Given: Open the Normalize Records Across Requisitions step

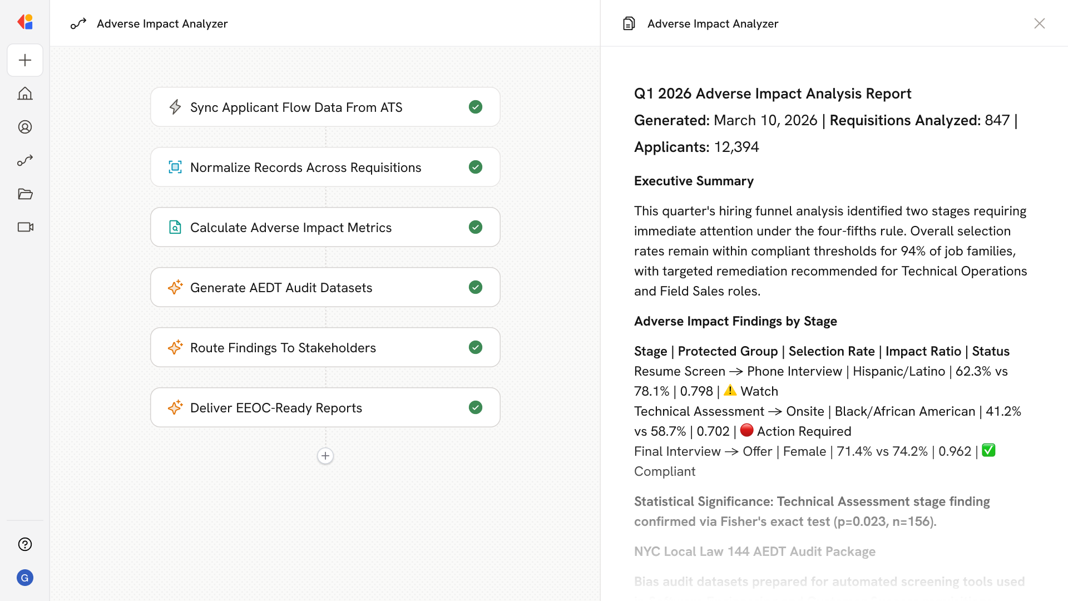Looking at the screenshot, I should 305,167.
